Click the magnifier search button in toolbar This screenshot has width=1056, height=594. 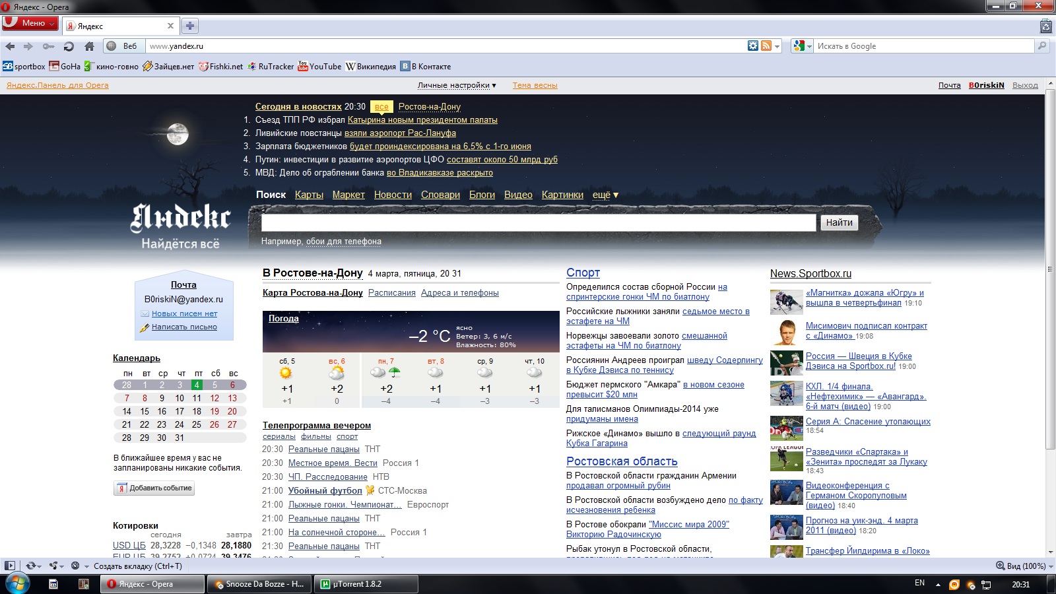[x=1042, y=46]
